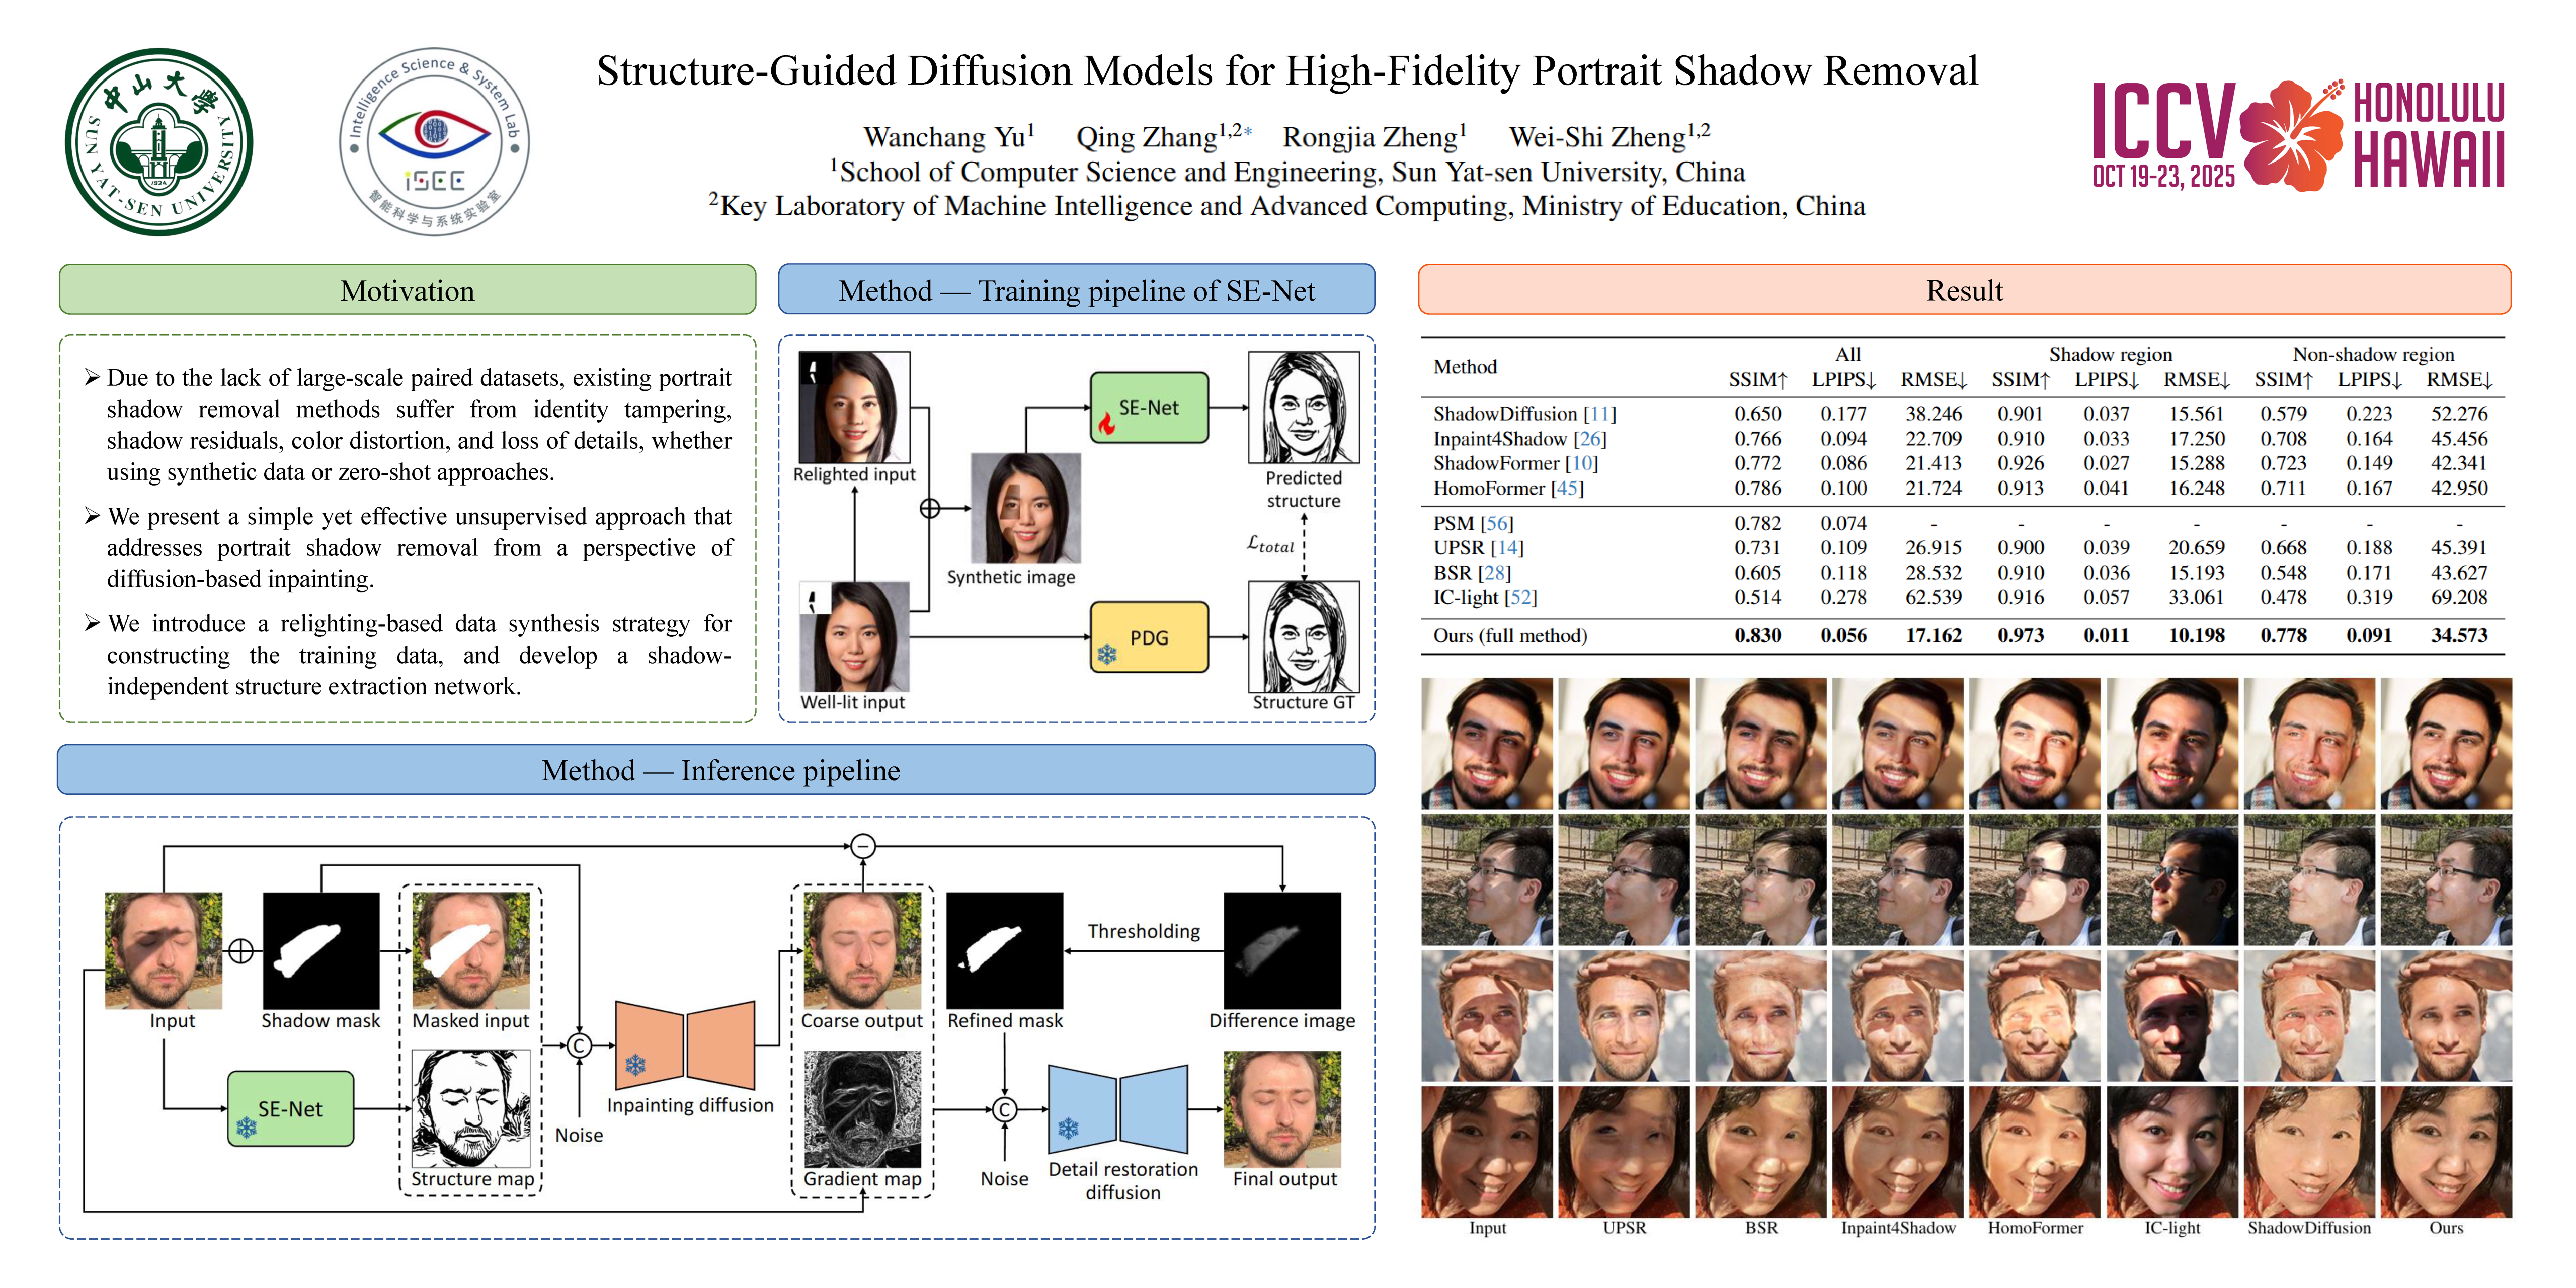Click the Motivation section header

click(x=407, y=291)
